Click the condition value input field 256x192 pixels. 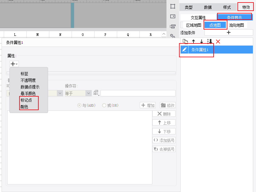pos(138,93)
